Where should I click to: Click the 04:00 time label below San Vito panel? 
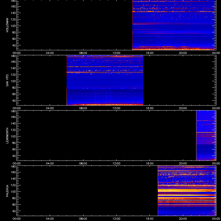pos(50,108)
